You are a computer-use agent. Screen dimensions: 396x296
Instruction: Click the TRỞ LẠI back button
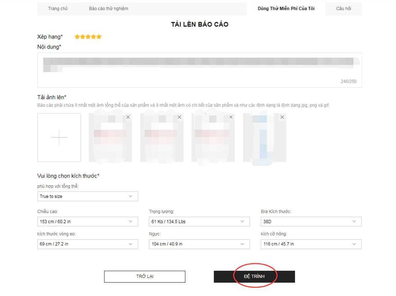[145, 277]
